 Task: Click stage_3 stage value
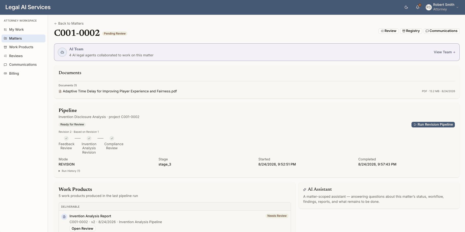coord(165,164)
